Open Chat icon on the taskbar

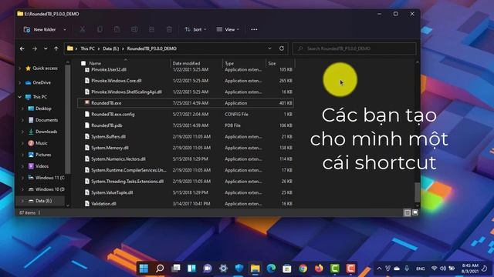coord(208,269)
